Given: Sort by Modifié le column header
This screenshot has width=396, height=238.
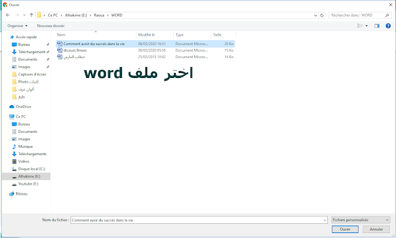Looking at the screenshot, I should pos(155,35).
